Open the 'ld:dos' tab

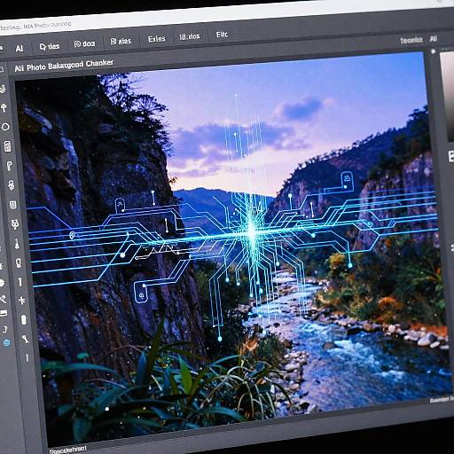point(190,36)
